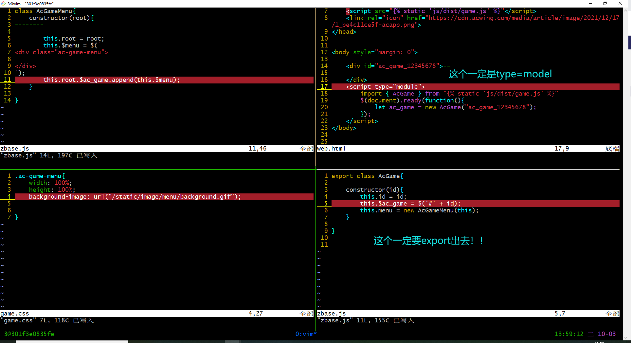Click the 'width: 100%;' CSS line
Viewport: 631px width, 343px height.
(x=50, y=183)
